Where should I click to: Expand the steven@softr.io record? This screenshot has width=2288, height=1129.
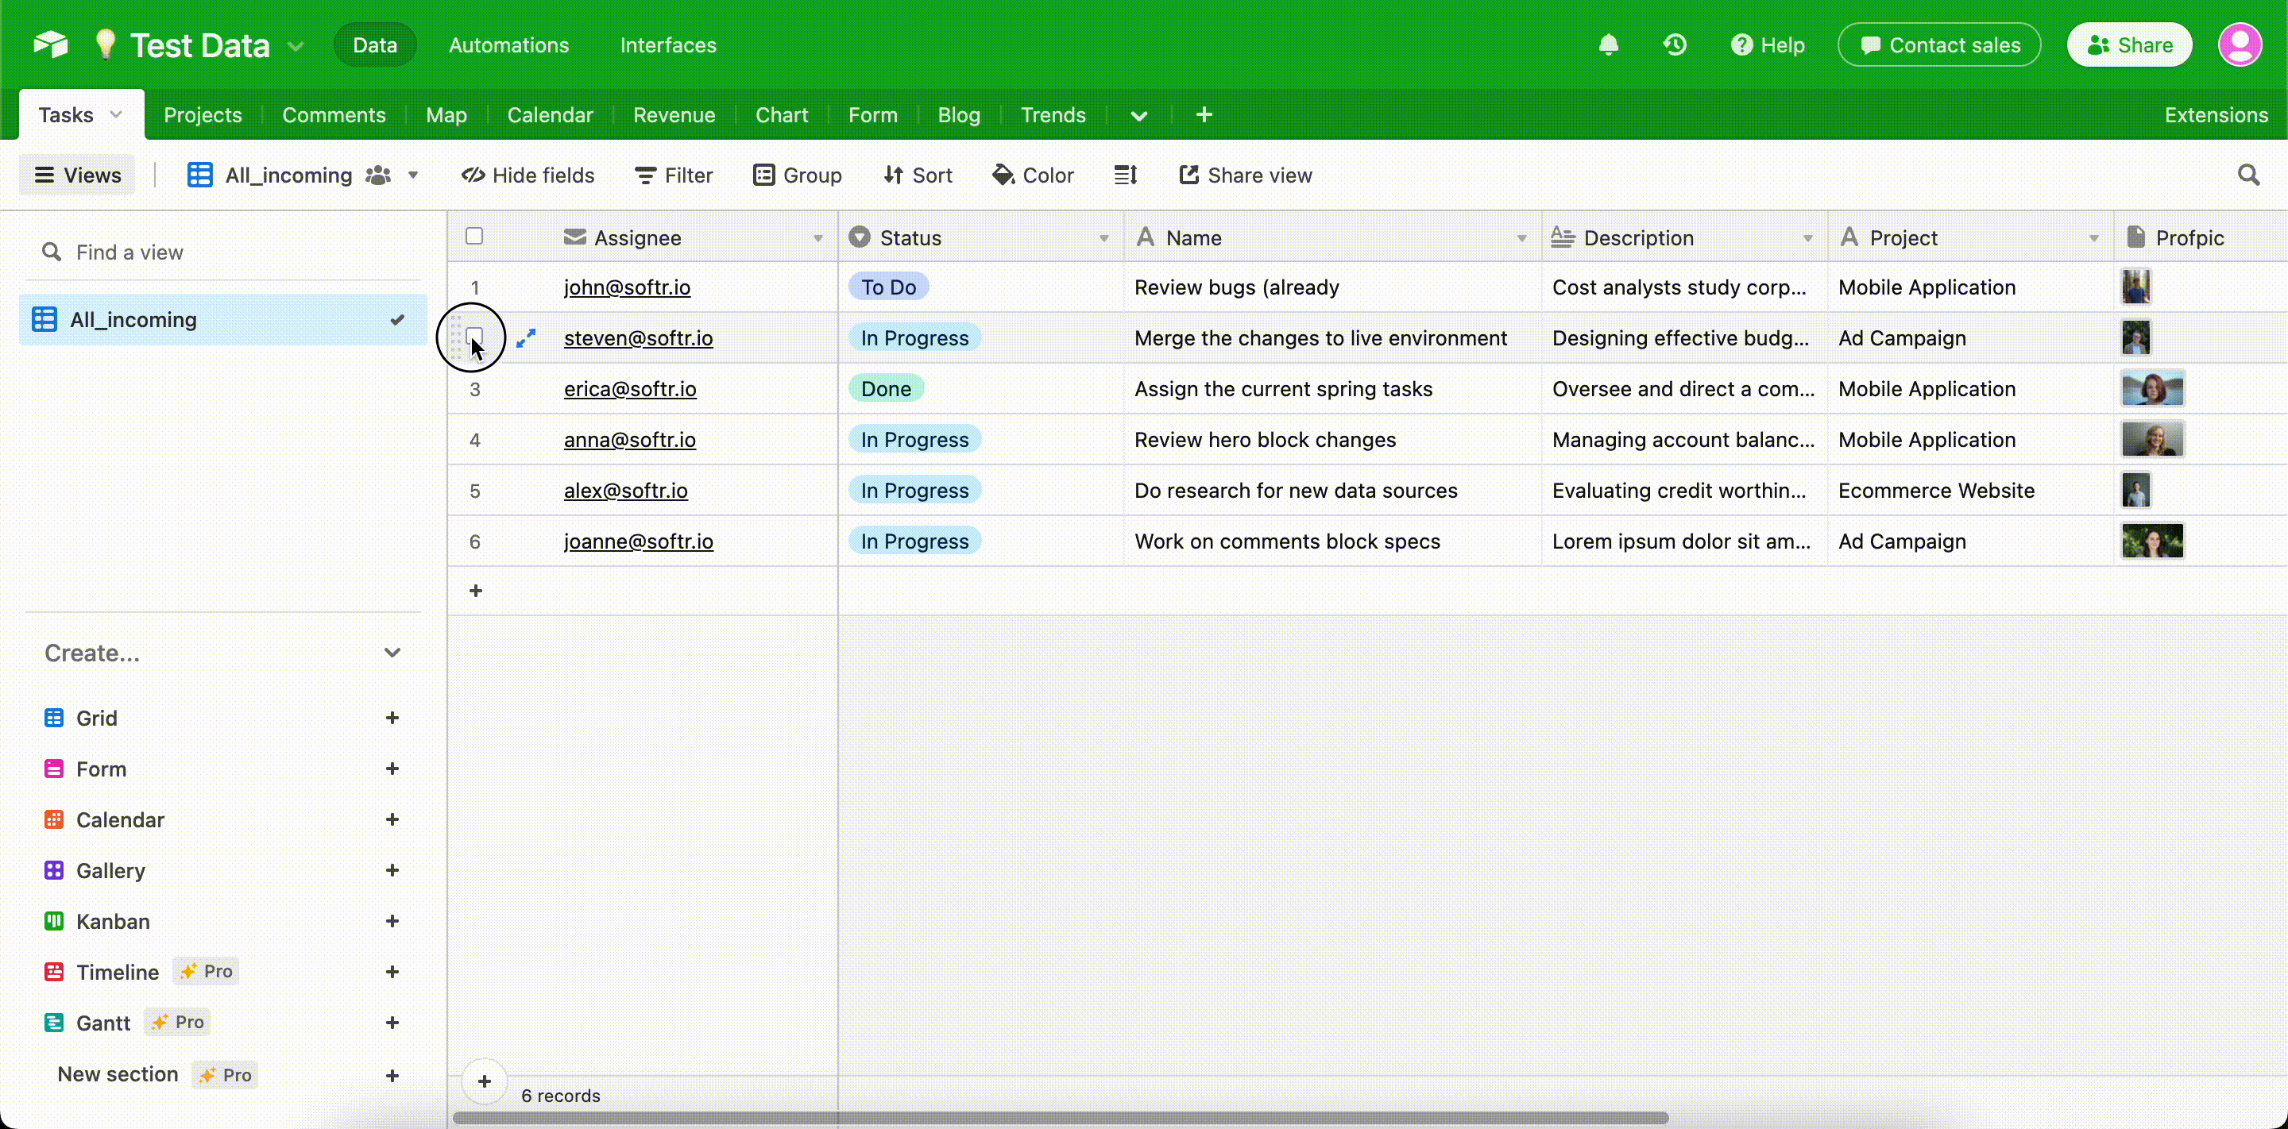526,338
